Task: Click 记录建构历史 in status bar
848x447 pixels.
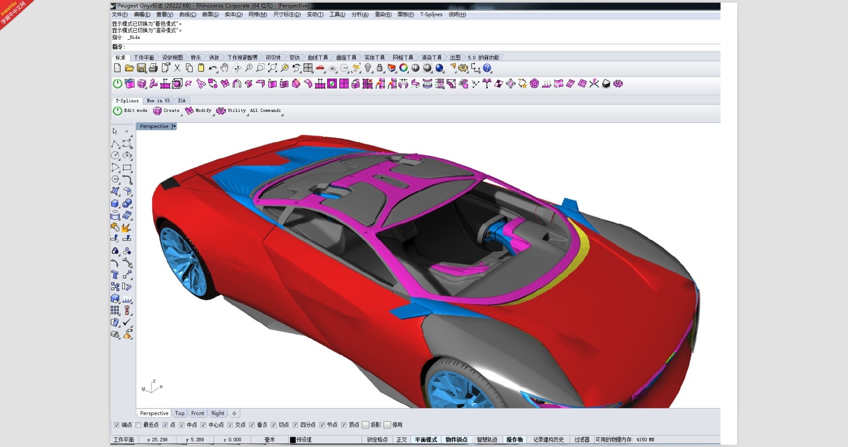Action: point(548,439)
